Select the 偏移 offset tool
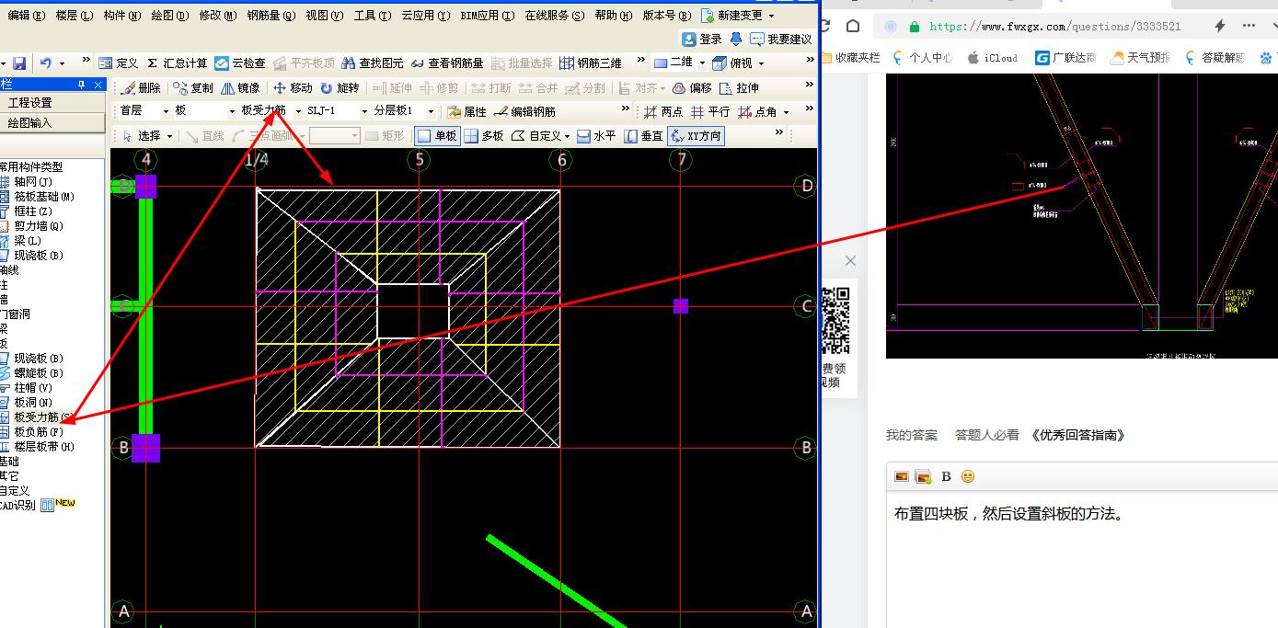Screen dimensions: 1278x628 pyautogui.click(x=692, y=88)
